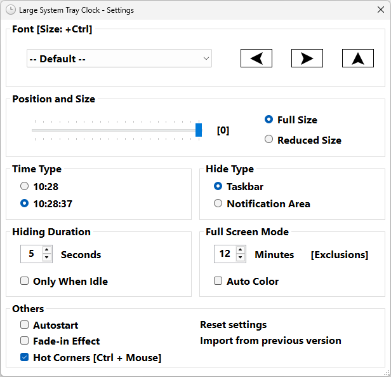Image resolution: width=391 pixels, height=377 pixels.
Task: Increase Full Screen Mode minutes value
Action: (x=240, y=250)
